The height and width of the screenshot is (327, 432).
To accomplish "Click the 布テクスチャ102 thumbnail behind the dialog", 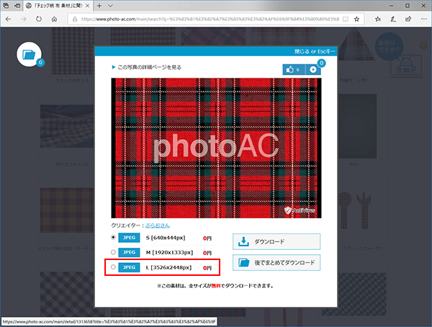I will click(67, 126).
